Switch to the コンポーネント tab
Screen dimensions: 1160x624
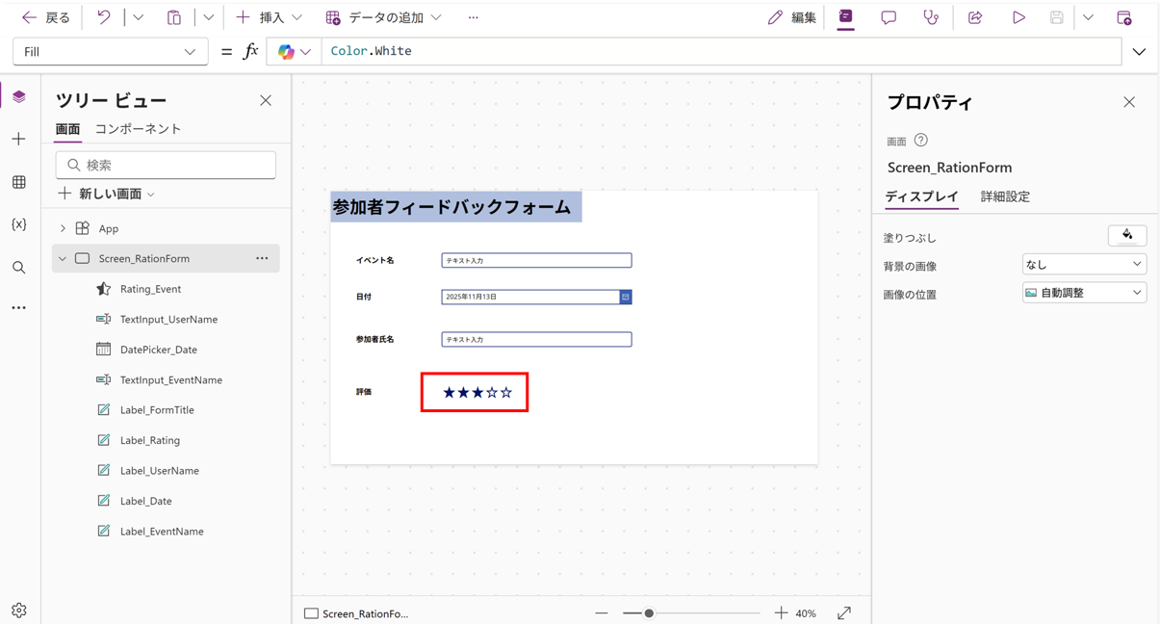pyautogui.click(x=138, y=129)
